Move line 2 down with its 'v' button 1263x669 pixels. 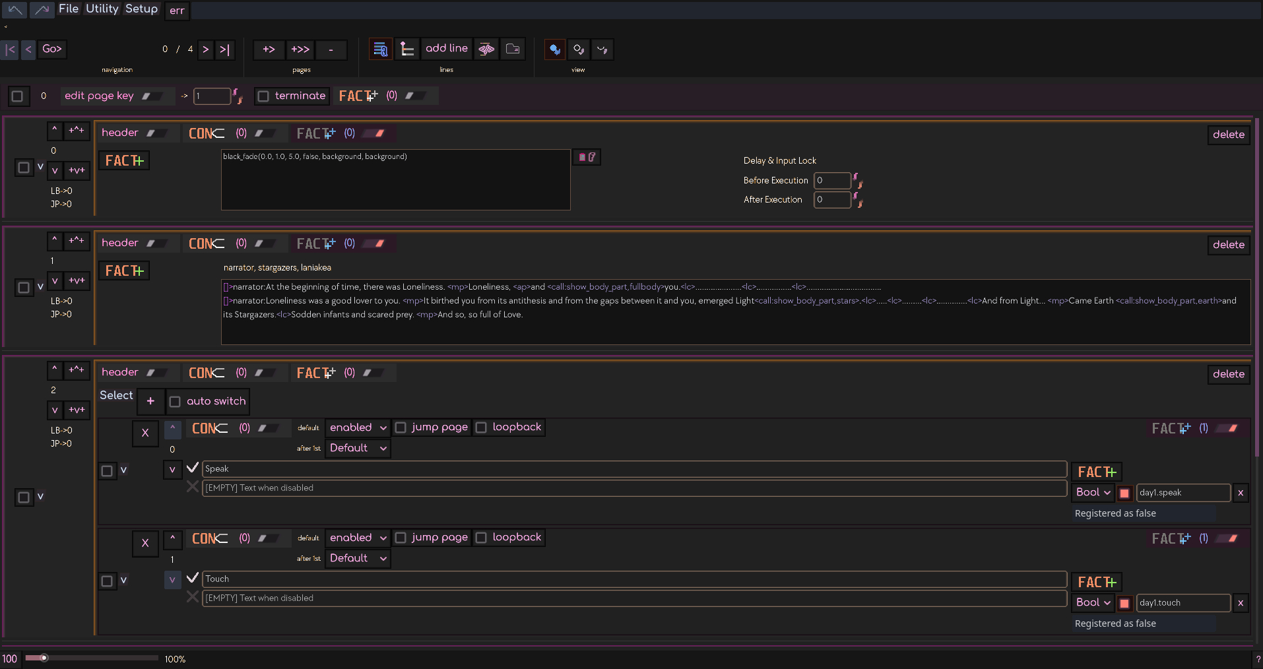point(55,410)
